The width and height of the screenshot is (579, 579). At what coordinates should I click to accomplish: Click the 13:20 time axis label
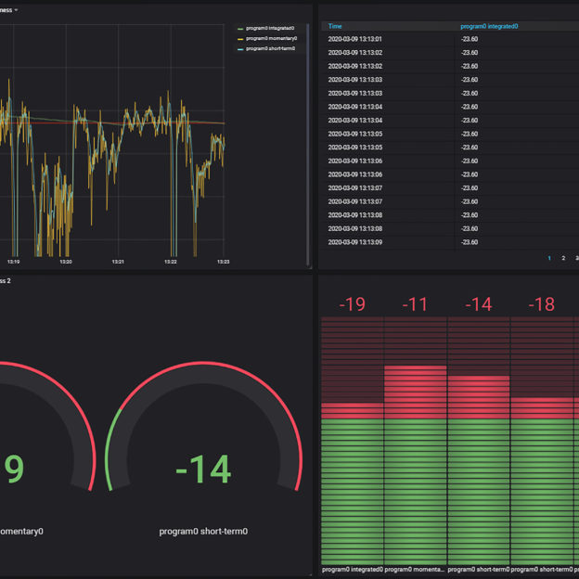(66, 262)
